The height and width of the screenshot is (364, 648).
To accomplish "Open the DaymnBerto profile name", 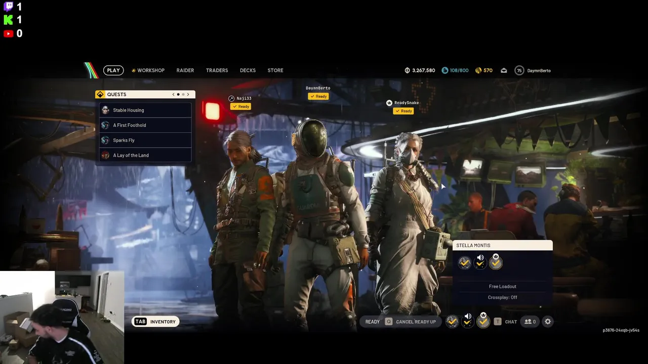I will (x=539, y=70).
